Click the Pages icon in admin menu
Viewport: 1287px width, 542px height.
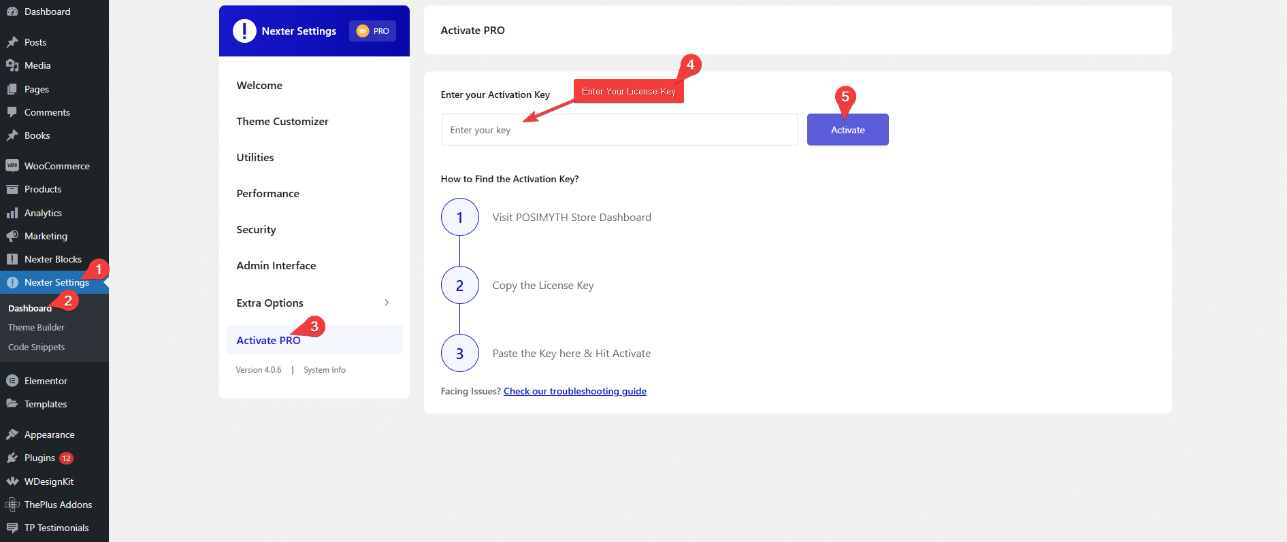pos(12,89)
